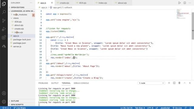Create a new terminal with plus icon

click(169, 83)
